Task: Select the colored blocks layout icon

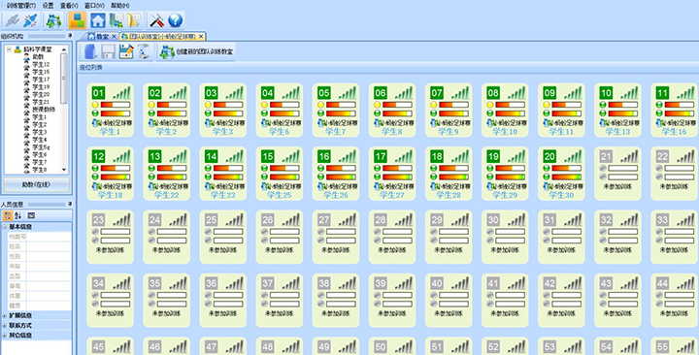Action: pyautogui.click(x=78, y=20)
